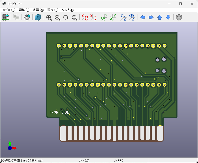Move board down with arrow icon
The width and height of the screenshot is (198, 163).
coord(168,17)
